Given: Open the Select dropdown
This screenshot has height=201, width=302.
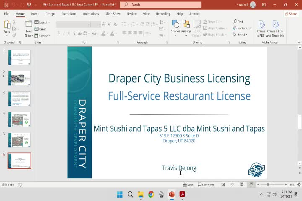Looking at the screenshot, I should click(240, 34).
